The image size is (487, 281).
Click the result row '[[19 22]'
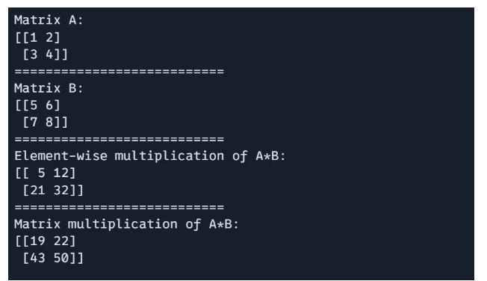pyautogui.click(x=45, y=241)
